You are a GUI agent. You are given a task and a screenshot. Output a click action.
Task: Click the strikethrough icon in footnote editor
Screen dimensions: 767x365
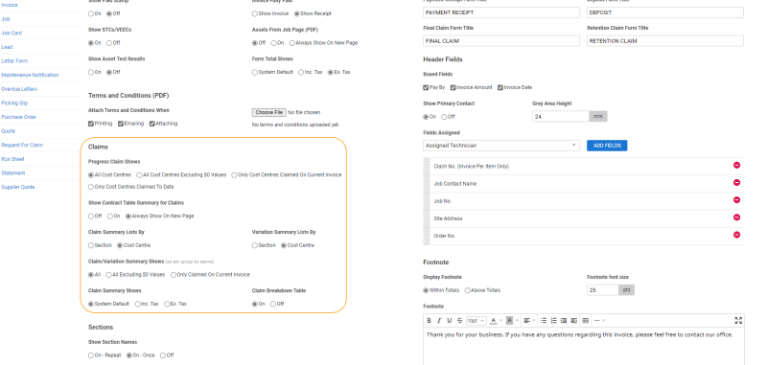[459, 321]
